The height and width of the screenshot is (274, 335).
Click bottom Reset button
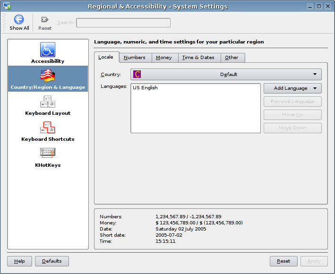tap(283, 261)
